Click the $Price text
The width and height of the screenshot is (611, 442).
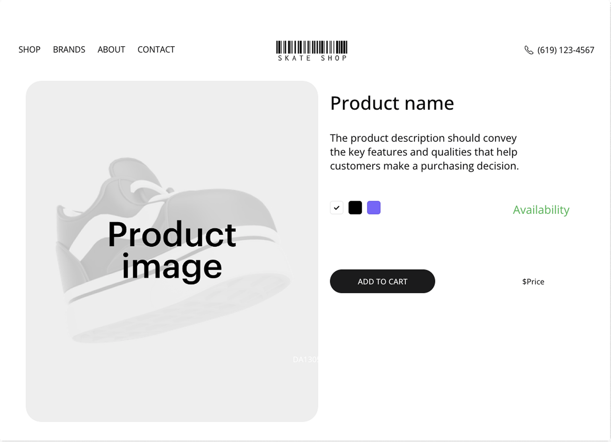(533, 282)
